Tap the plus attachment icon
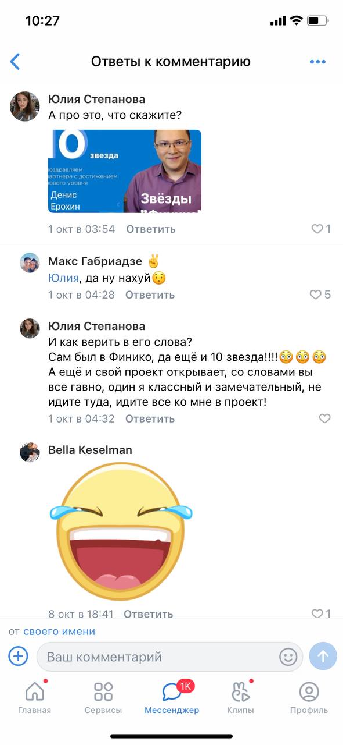Viewport: 343px width, 745px height. tap(18, 657)
